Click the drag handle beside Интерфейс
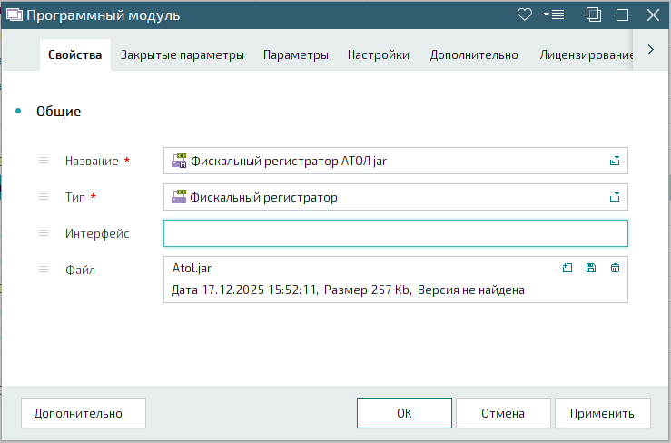 (x=43, y=233)
